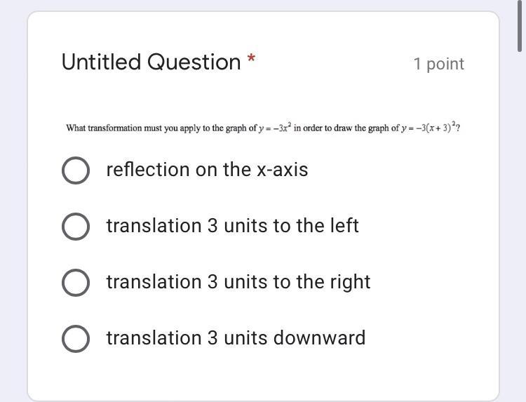Click the question image about graph transformation
Viewport: 526px width, 402px height.
pos(263,128)
